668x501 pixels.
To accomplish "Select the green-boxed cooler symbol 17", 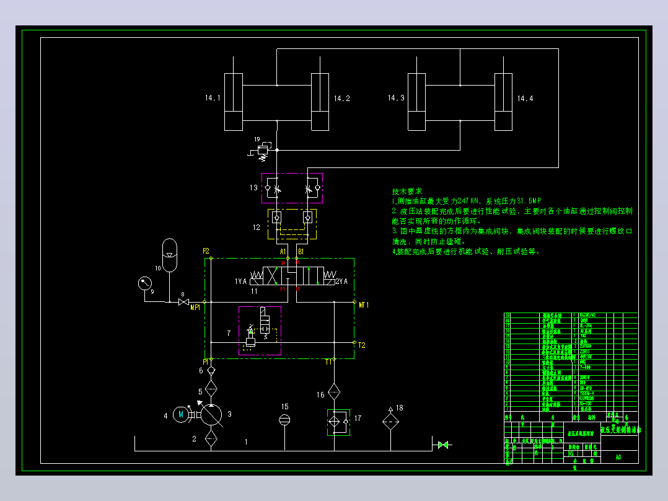I will [339, 422].
